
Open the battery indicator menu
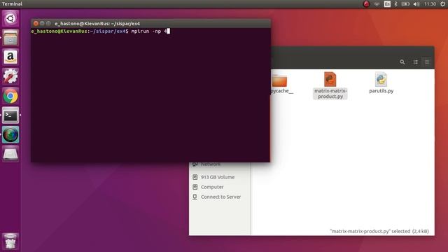click(405, 4)
